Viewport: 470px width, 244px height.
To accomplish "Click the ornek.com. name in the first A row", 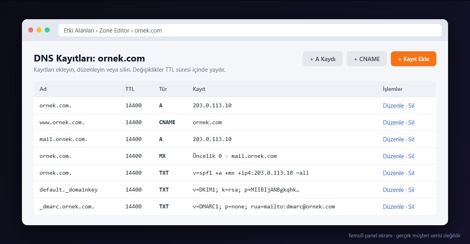I will (56, 106).
